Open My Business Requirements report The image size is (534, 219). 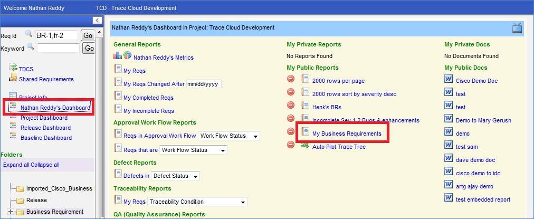346,134
